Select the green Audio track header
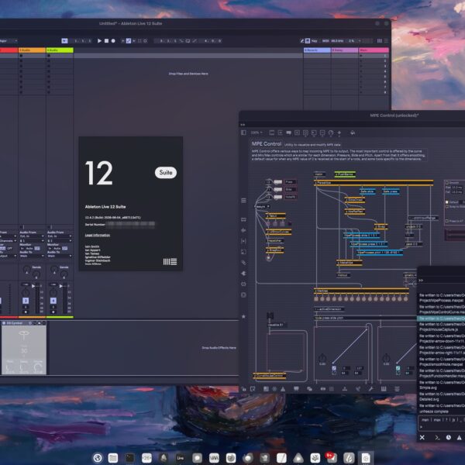The width and height of the screenshot is (465, 465). [60, 50]
